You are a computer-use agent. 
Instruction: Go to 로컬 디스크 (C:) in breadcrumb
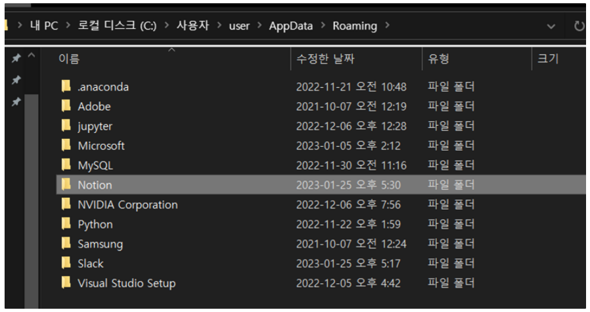[x=117, y=26]
